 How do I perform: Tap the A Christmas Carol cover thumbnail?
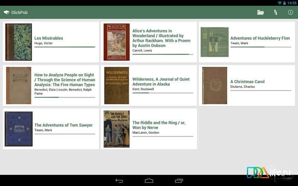(x=215, y=86)
